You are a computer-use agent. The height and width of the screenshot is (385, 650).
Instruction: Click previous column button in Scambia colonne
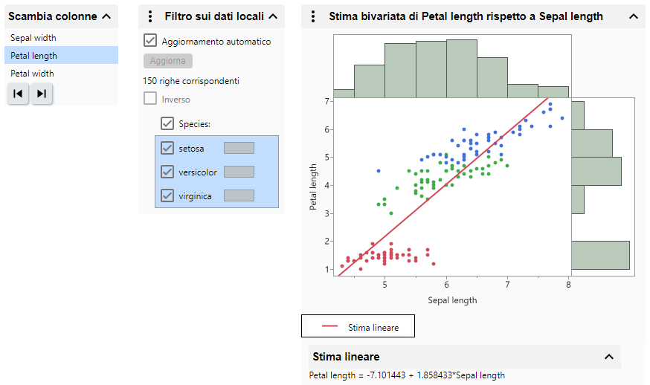18,94
